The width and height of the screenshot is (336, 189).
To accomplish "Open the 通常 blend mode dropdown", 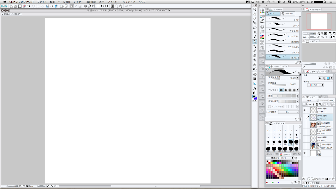I will (310, 101).
